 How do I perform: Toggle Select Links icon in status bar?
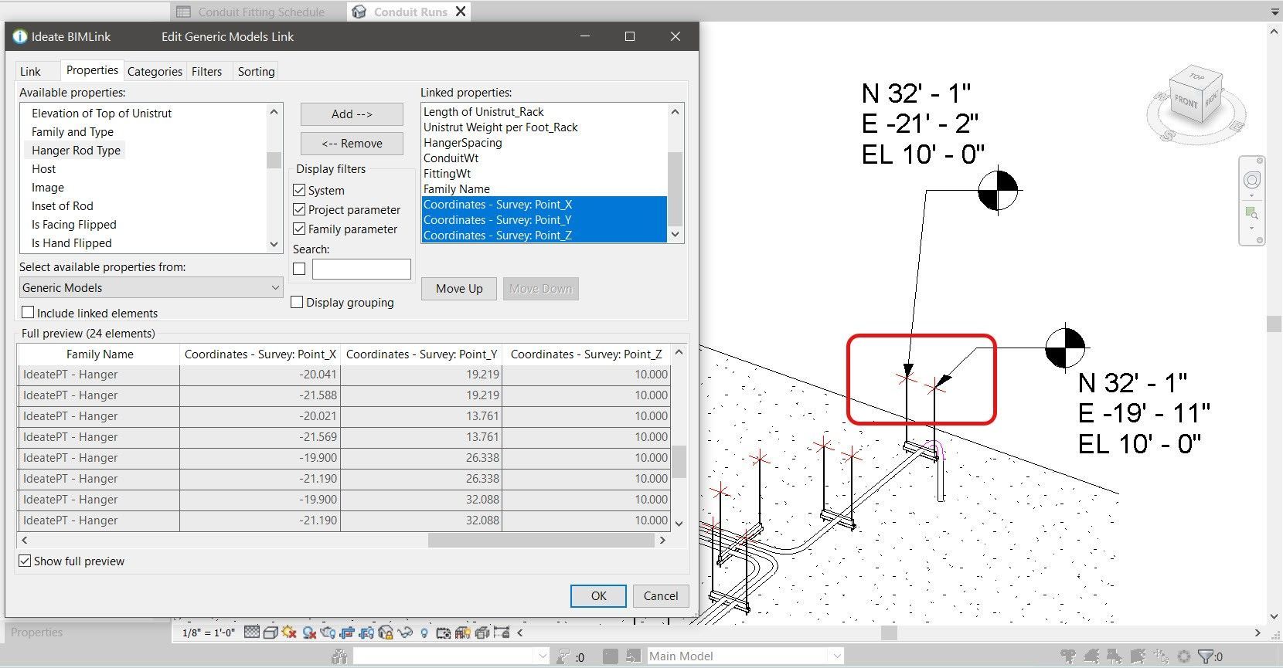pyautogui.click(x=1068, y=656)
